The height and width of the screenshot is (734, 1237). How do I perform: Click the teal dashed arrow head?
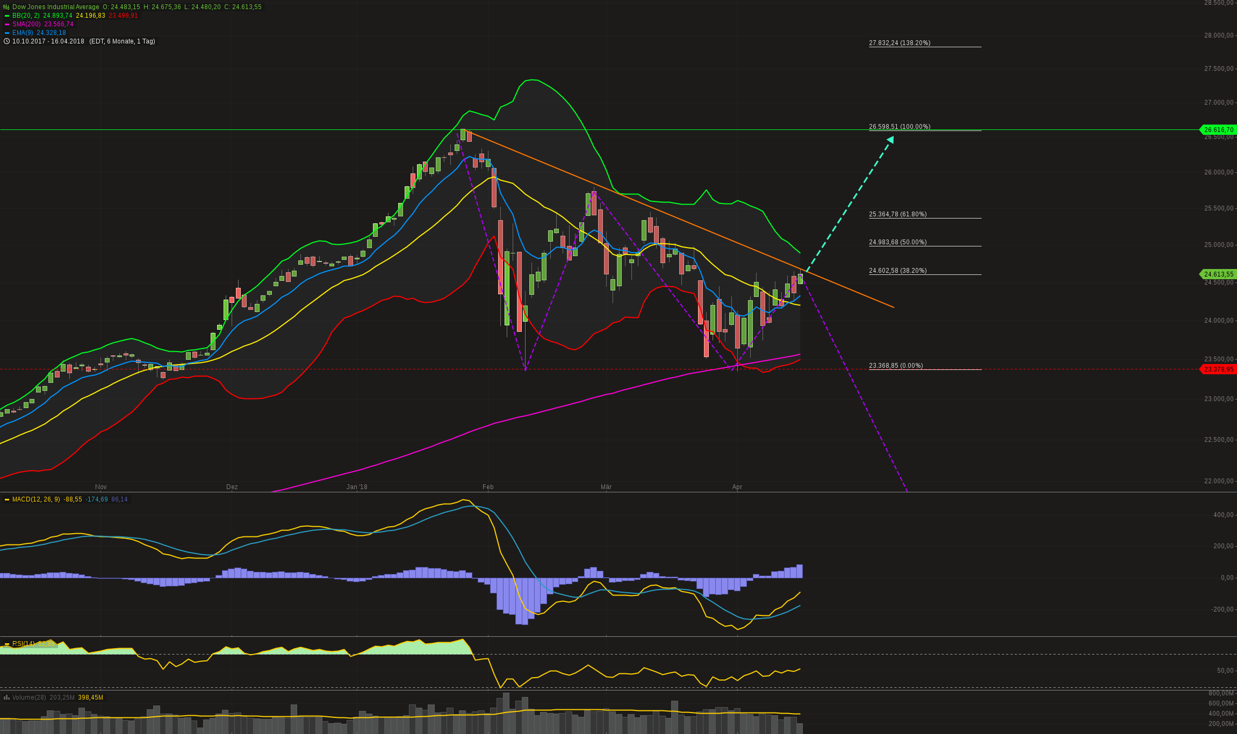(890, 140)
